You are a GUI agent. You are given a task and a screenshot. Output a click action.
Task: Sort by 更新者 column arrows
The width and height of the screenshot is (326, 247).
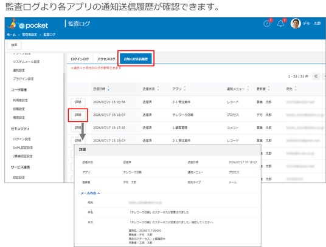269,89
